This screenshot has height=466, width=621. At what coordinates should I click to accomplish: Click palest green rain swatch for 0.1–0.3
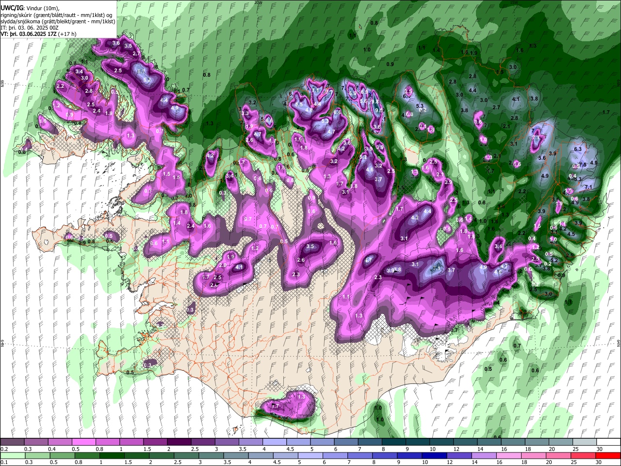[13, 456]
